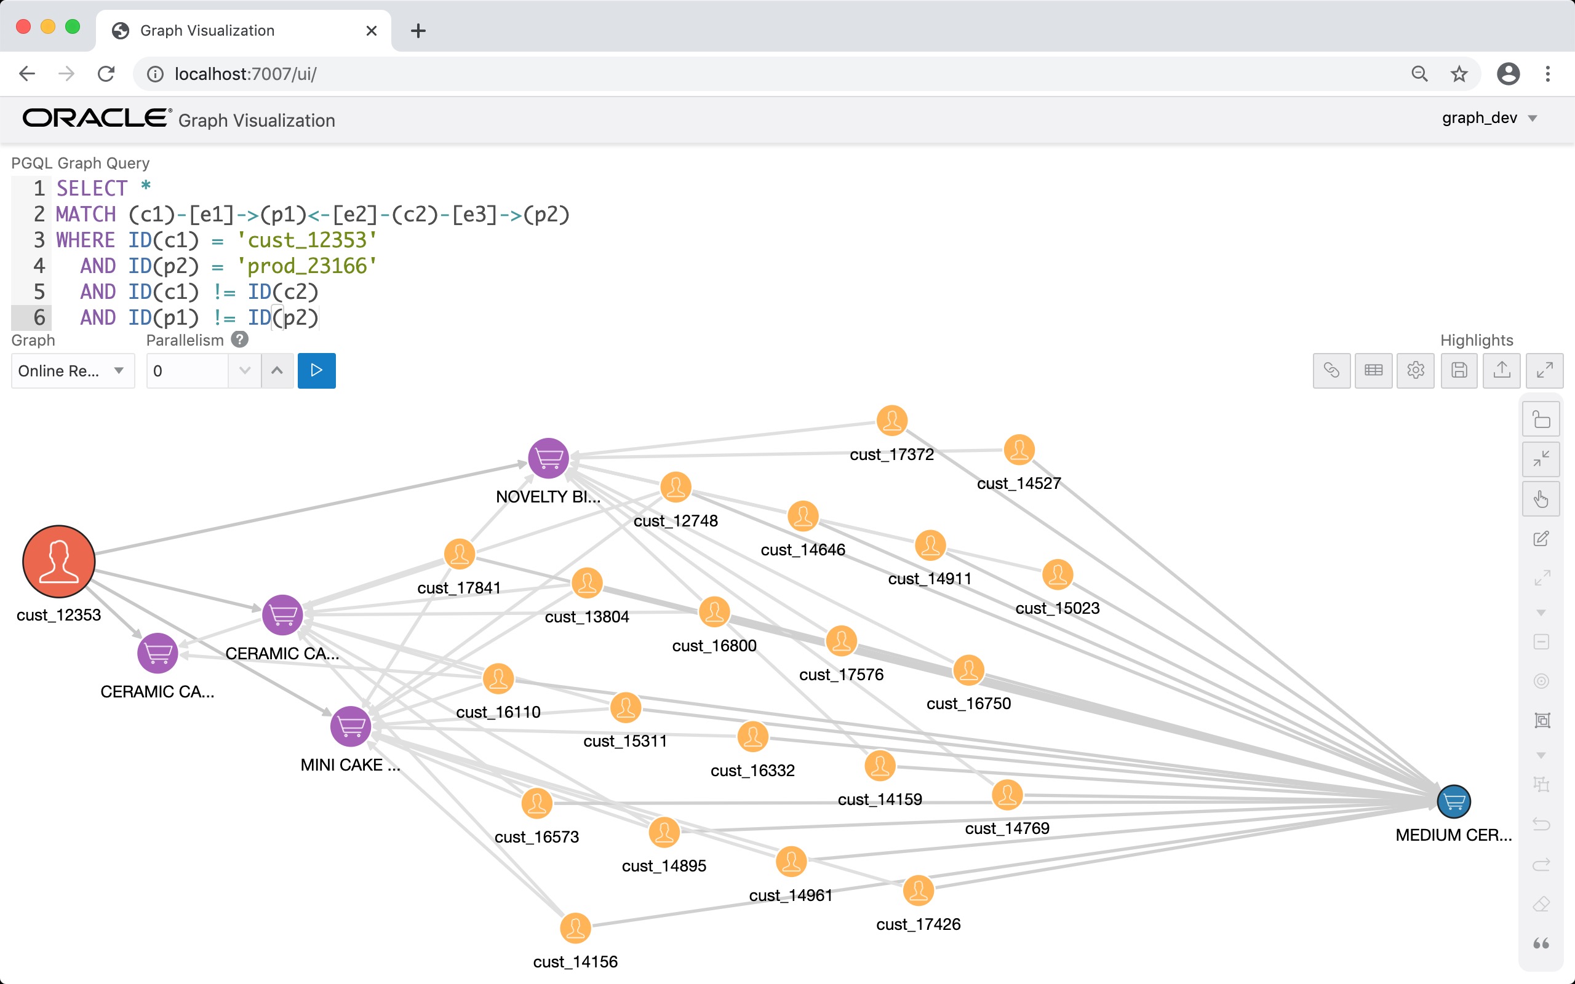This screenshot has height=984, width=1575.
Task: Toggle the target circle icon in sidebar
Action: [1541, 681]
